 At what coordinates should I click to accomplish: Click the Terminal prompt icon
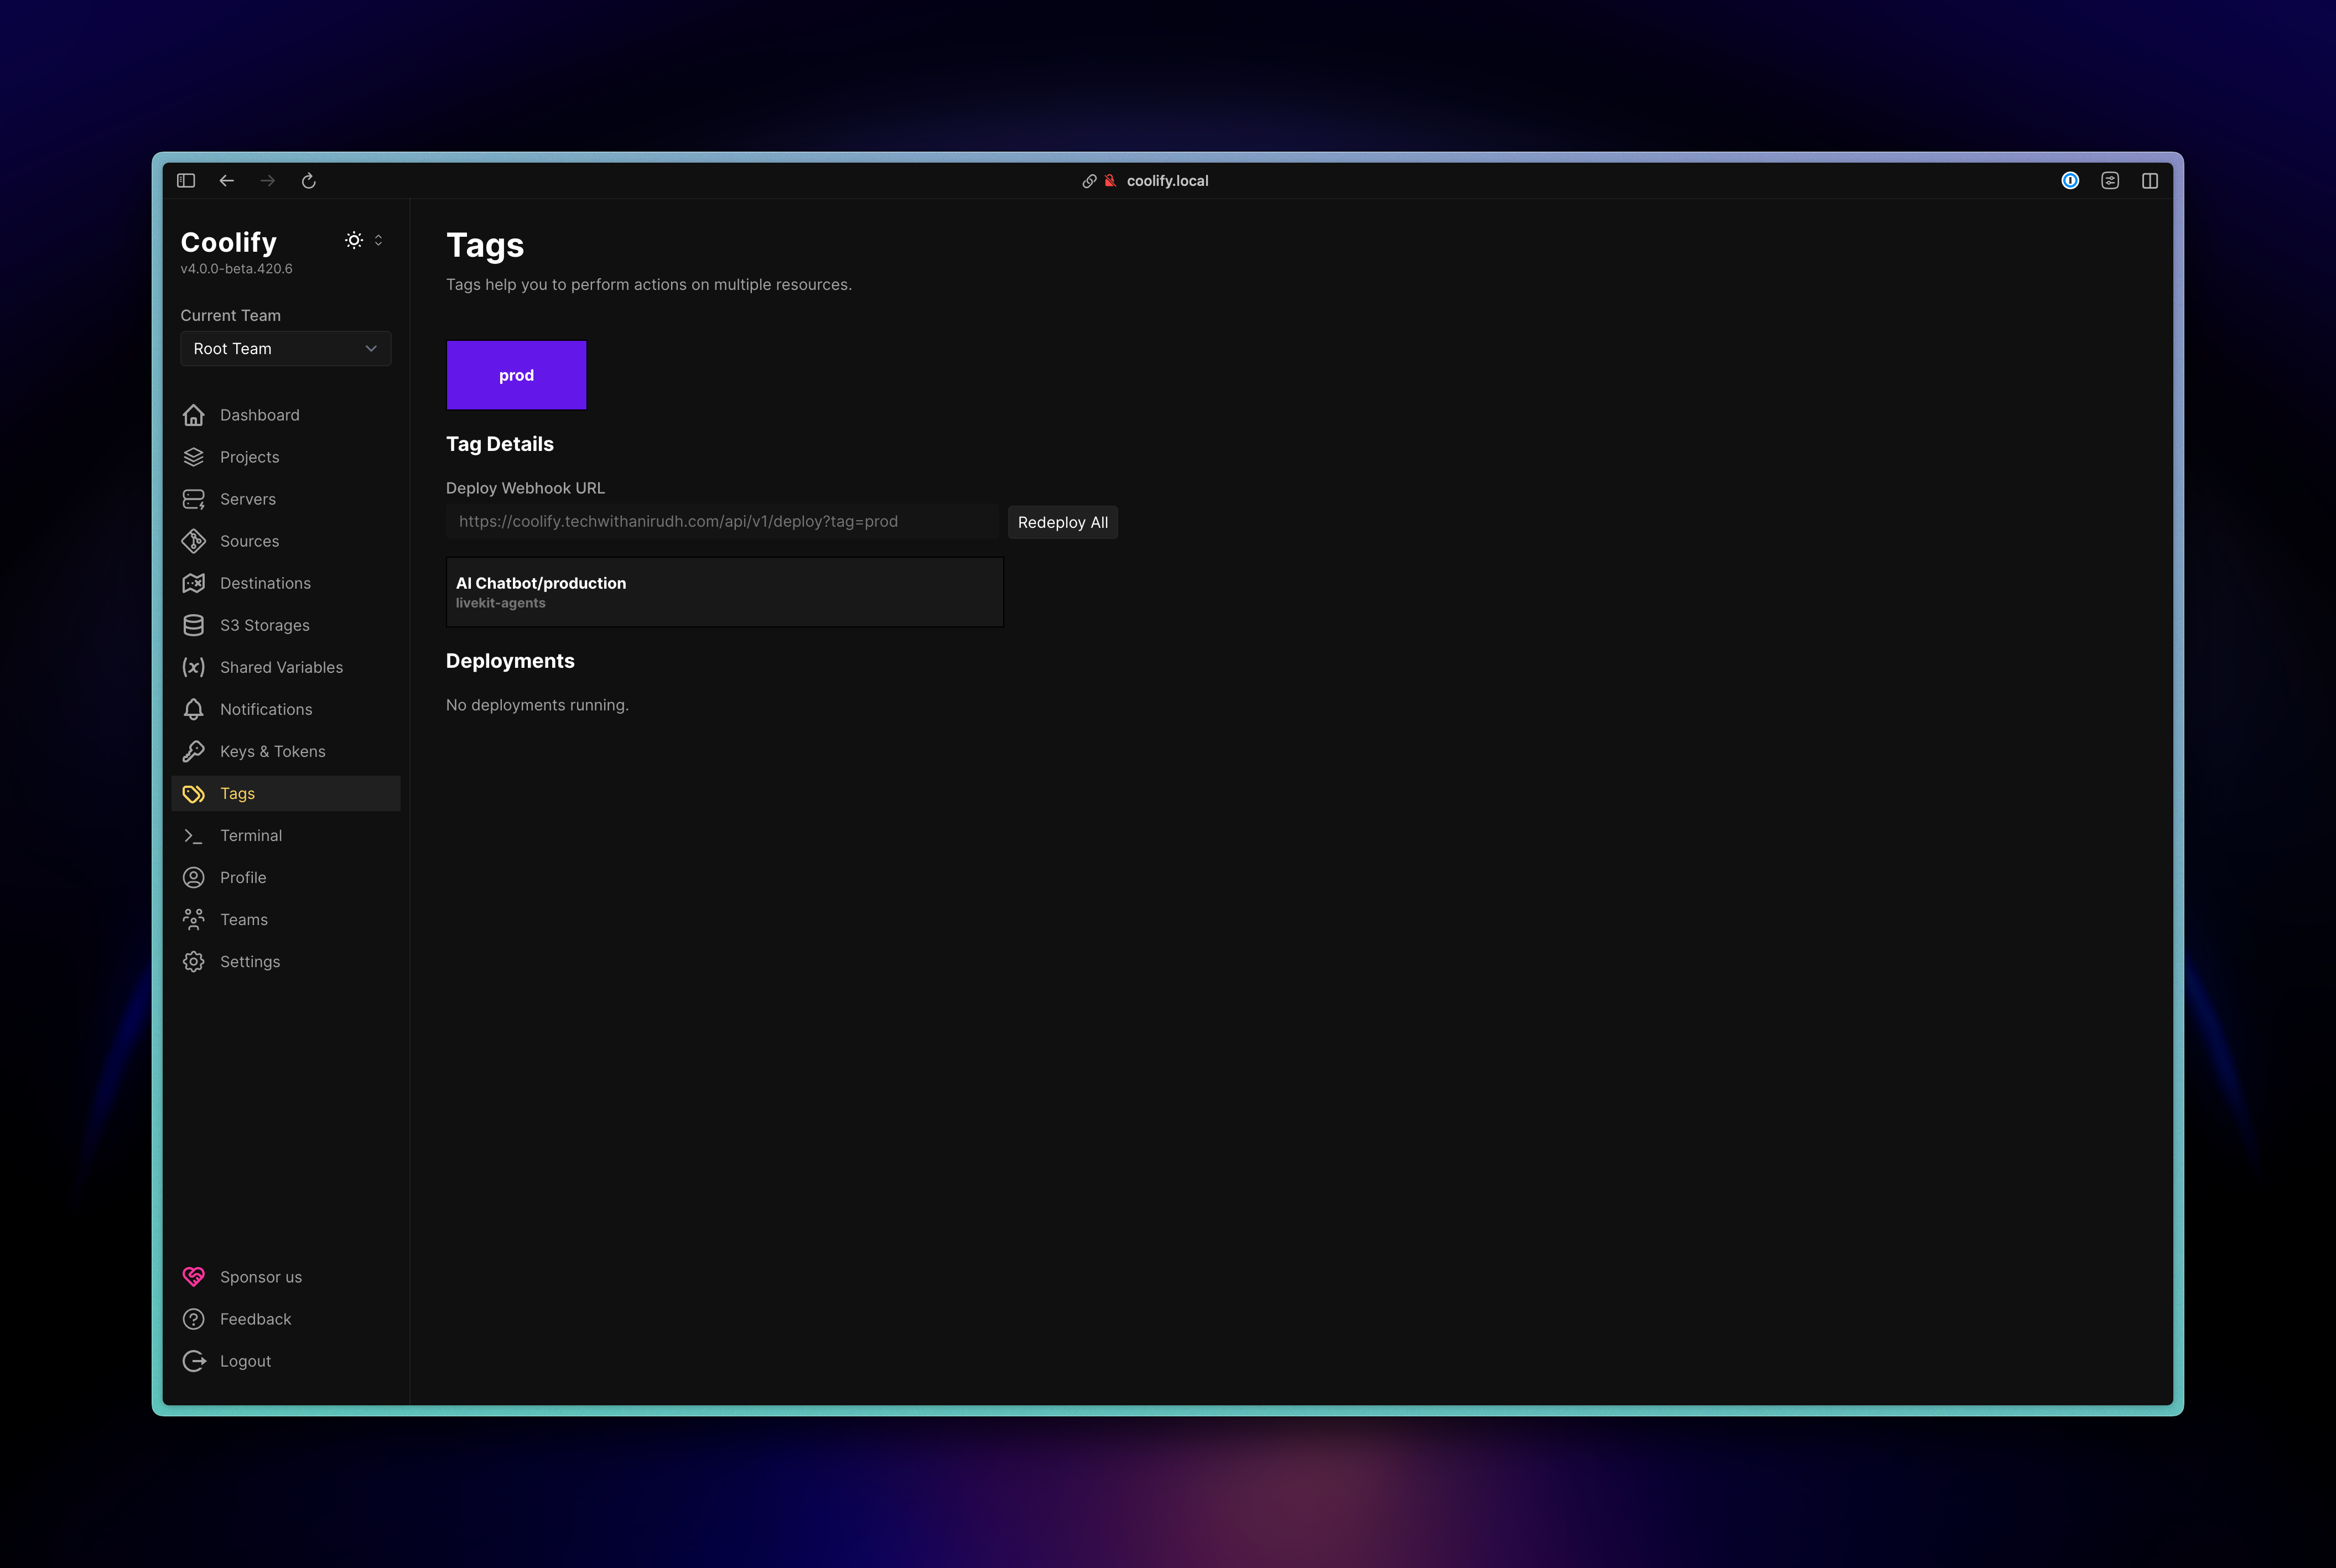[x=193, y=835]
